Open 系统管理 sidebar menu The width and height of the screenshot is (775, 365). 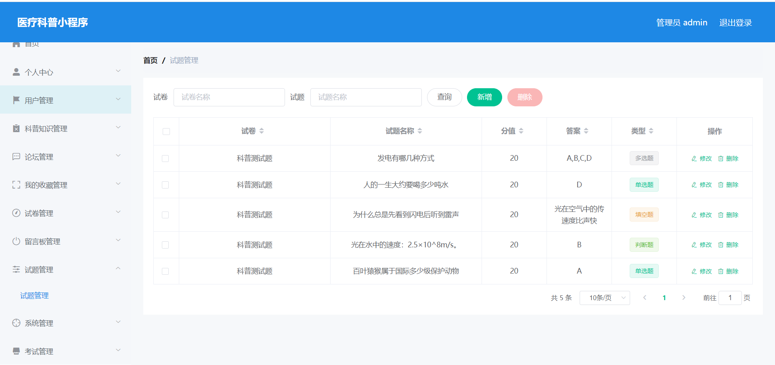coord(65,323)
